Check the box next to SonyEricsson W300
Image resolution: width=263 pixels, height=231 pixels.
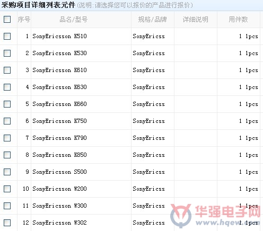[x=7, y=206]
